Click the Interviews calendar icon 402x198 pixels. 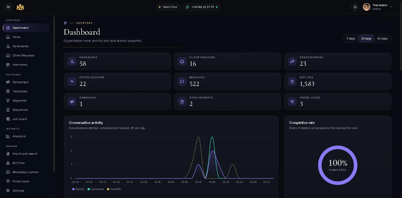click(x=8, y=65)
